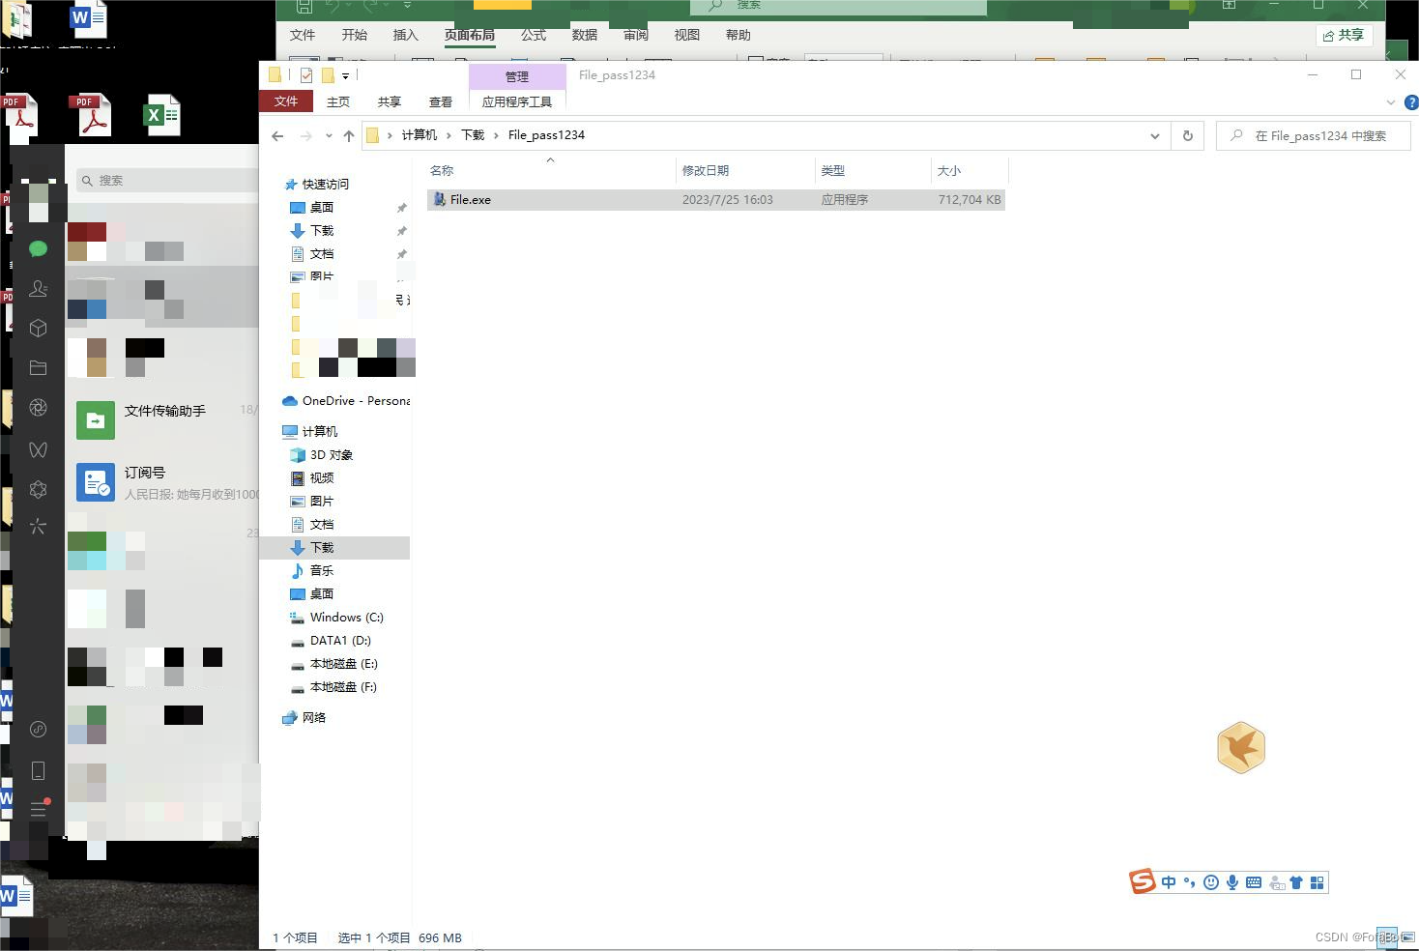The height and width of the screenshot is (951, 1419).
Task: Open 本地磁盘 (F:) drive
Action: tap(343, 686)
